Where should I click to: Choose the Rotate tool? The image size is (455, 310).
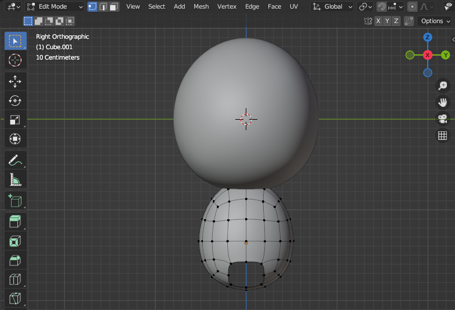(x=15, y=101)
